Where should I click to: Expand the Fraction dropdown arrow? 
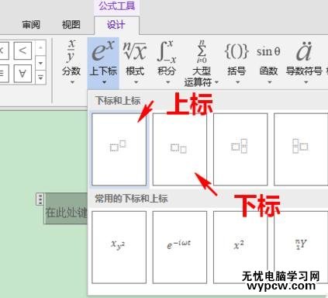[x=72, y=82]
